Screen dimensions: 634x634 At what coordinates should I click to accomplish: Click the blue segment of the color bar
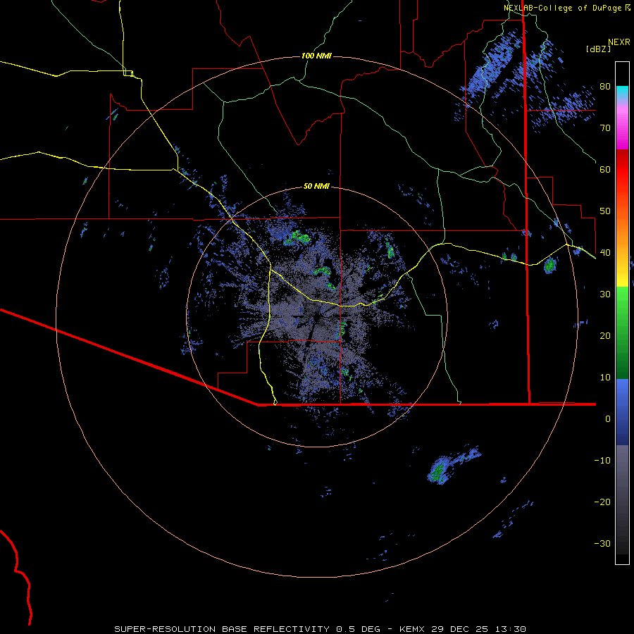pos(622,412)
